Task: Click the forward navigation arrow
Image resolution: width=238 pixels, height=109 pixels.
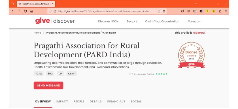Action: click(x=19, y=11)
